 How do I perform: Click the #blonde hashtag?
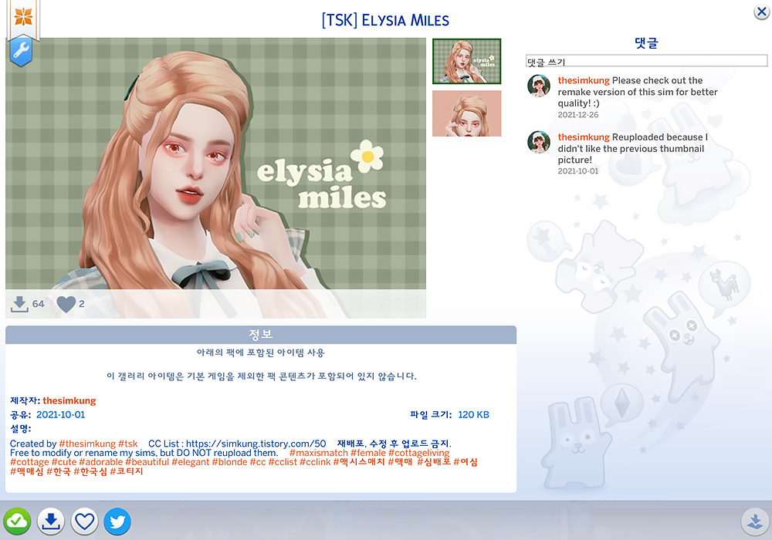[x=229, y=462]
